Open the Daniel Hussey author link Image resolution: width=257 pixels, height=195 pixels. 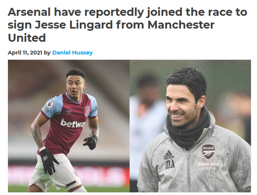click(x=72, y=52)
